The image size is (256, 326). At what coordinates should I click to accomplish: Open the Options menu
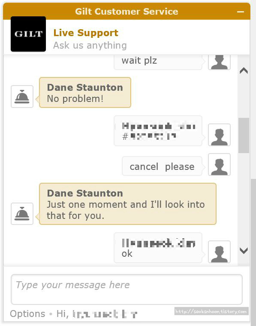(27, 314)
